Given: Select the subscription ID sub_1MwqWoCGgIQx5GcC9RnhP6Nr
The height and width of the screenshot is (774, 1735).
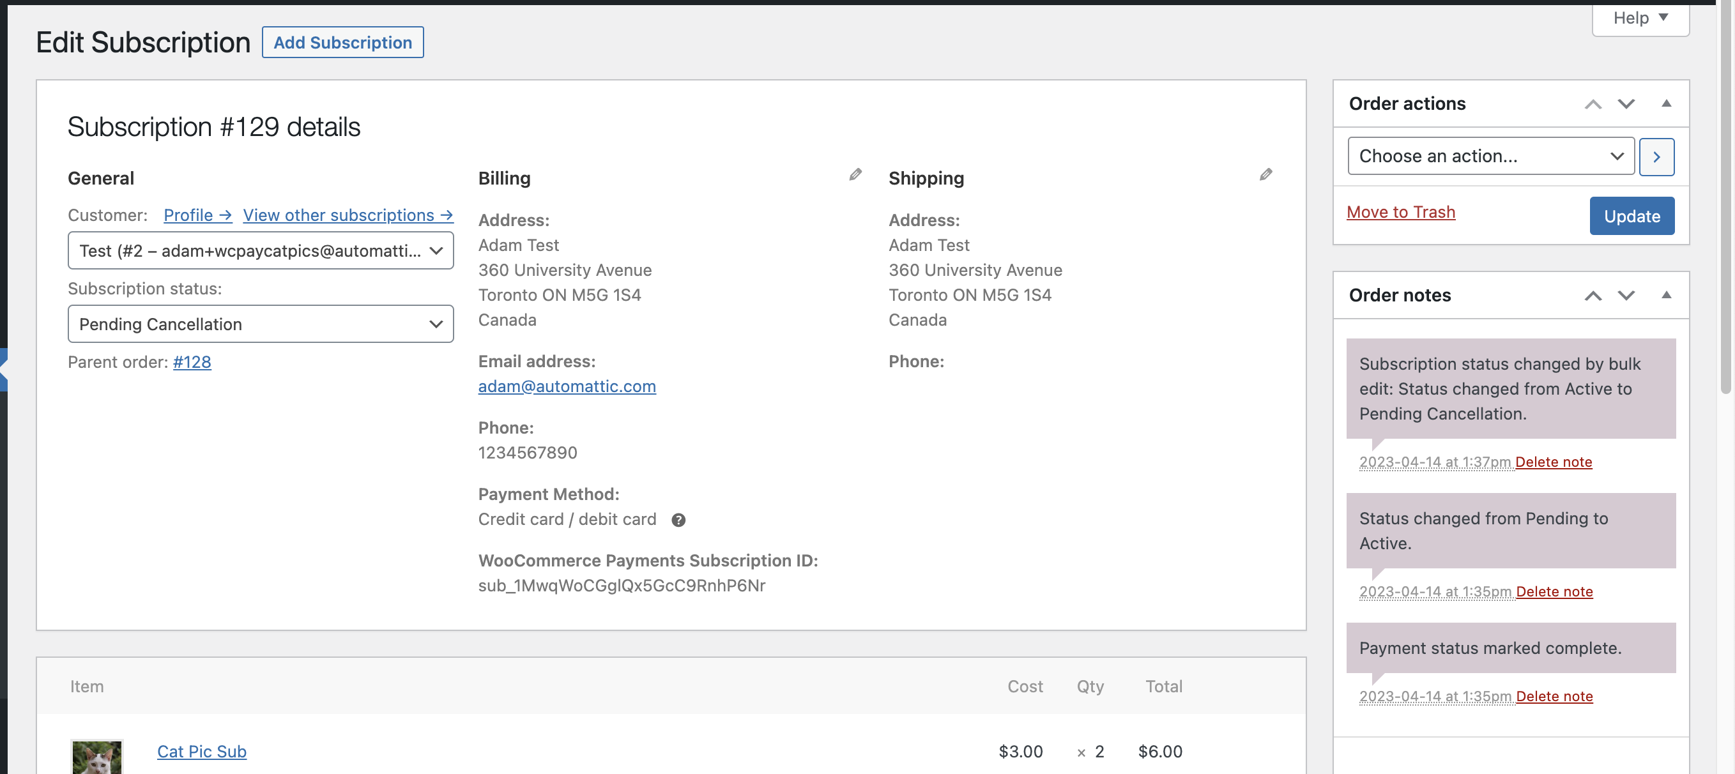Looking at the screenshot, I should coord(621,586).
